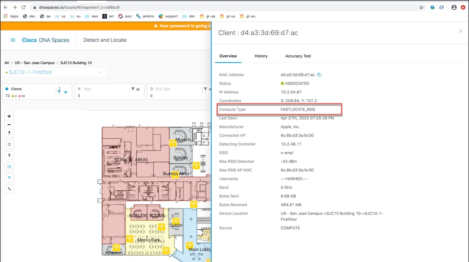Viewport: 469px width, 262px height.
Task: Click detecting controller 10.2.48.11
Action: (x=291, y=144)
